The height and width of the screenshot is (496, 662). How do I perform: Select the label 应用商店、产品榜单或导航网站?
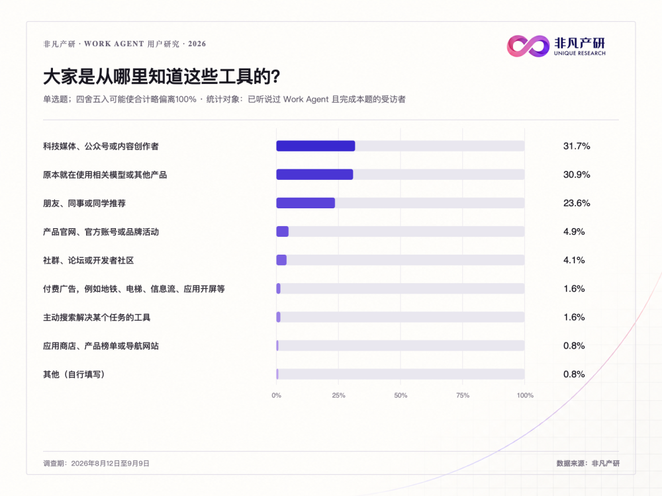click(101, 346)
